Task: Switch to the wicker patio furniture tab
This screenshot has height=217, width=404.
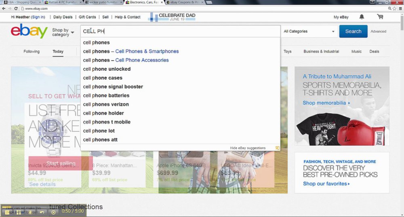Action: point(103,2)
